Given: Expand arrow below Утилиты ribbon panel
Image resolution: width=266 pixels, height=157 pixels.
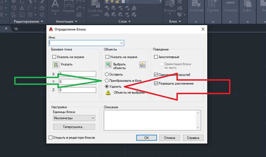Looking at the screenshot, I should click(x=230, y=22).
